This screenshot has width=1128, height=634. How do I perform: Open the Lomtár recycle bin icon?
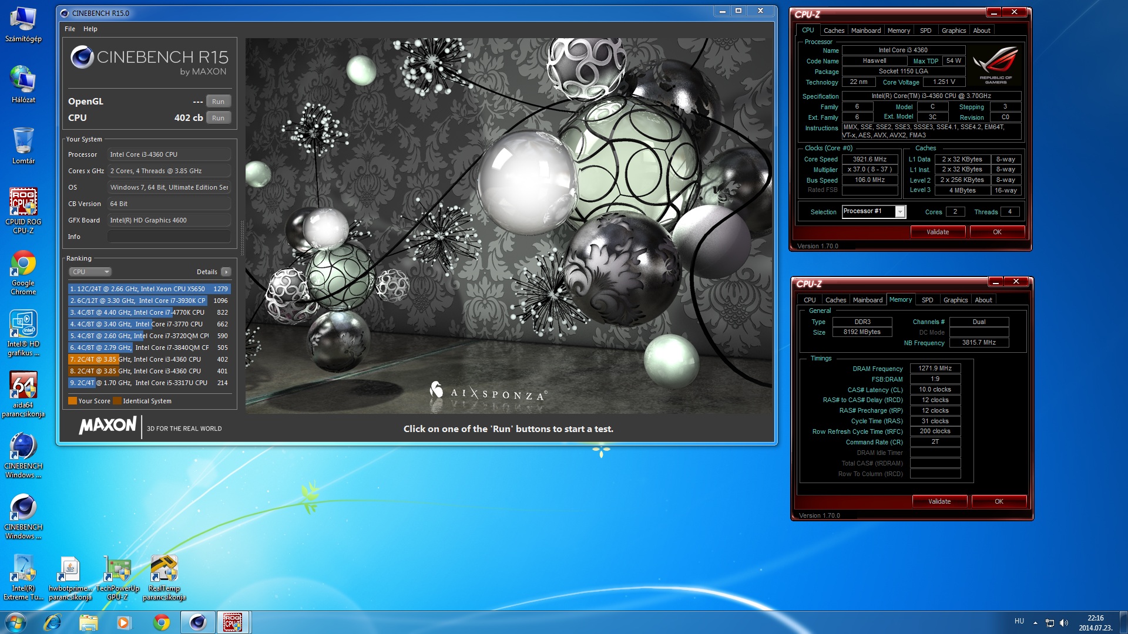[x=23, y=146]
